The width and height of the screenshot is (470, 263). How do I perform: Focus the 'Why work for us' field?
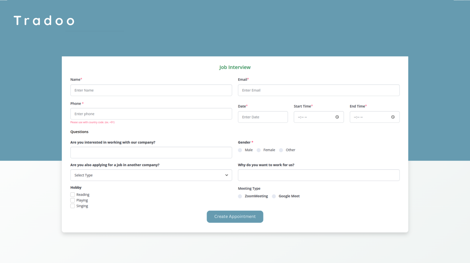pyautogui.click(x=318, y=175)
